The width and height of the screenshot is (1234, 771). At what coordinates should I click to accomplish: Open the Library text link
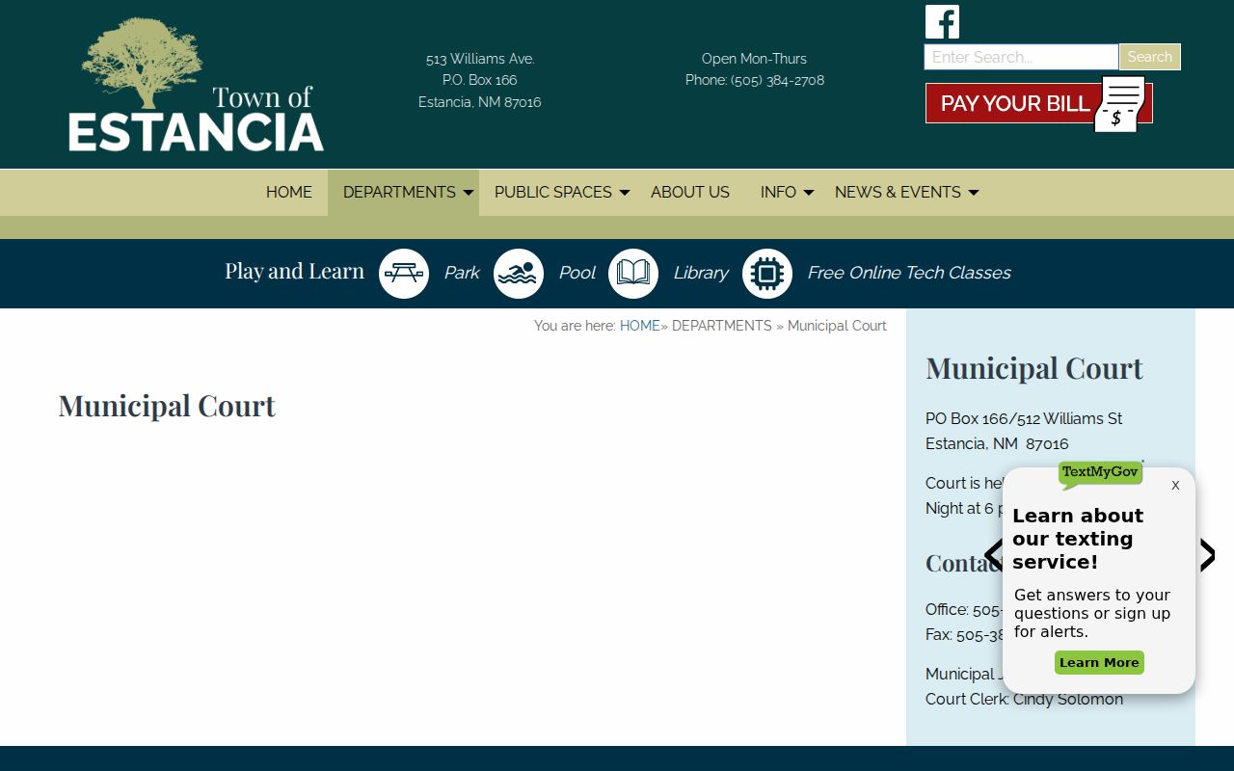701,273
